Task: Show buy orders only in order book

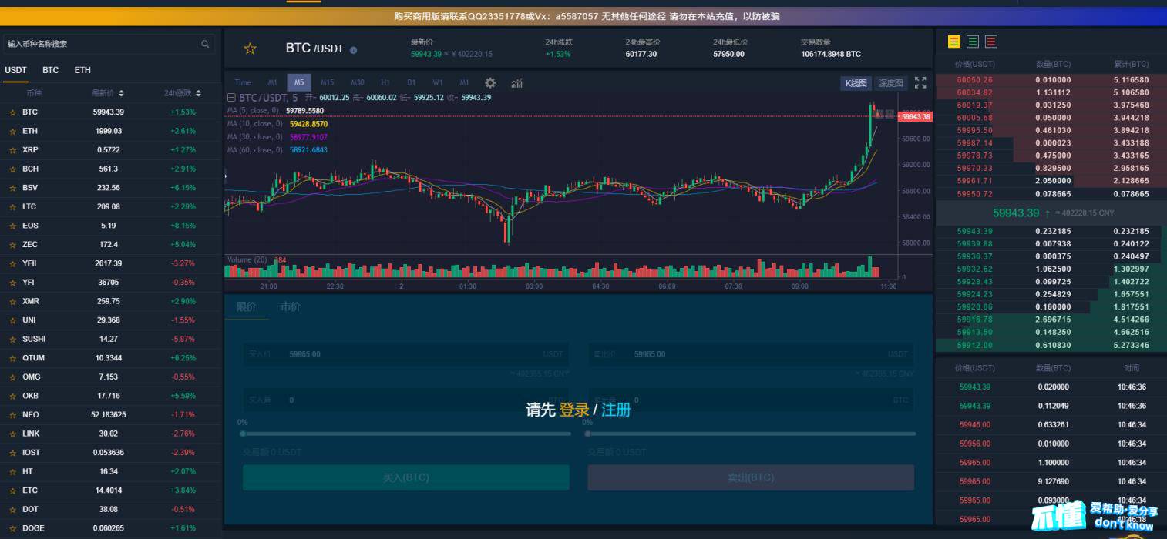Action: 973,42
